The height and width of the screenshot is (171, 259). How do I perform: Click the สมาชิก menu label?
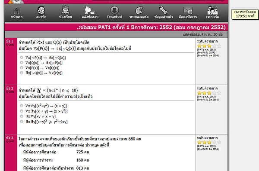[x=41, y=17]
